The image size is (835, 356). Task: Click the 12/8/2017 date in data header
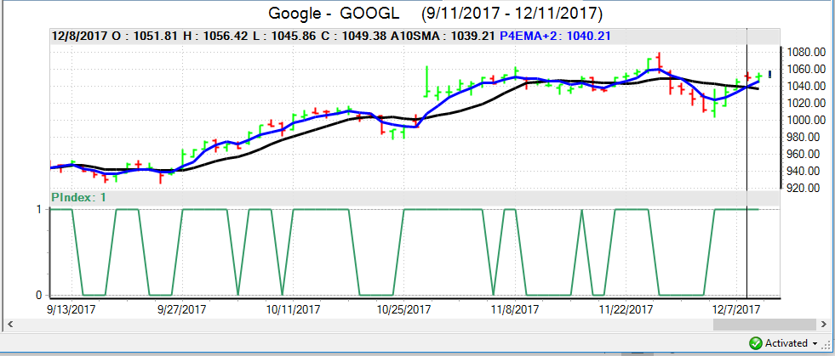coord(80,37)
